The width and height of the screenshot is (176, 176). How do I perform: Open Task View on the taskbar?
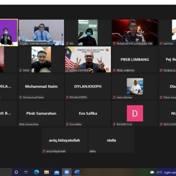[x=26, y=172]
